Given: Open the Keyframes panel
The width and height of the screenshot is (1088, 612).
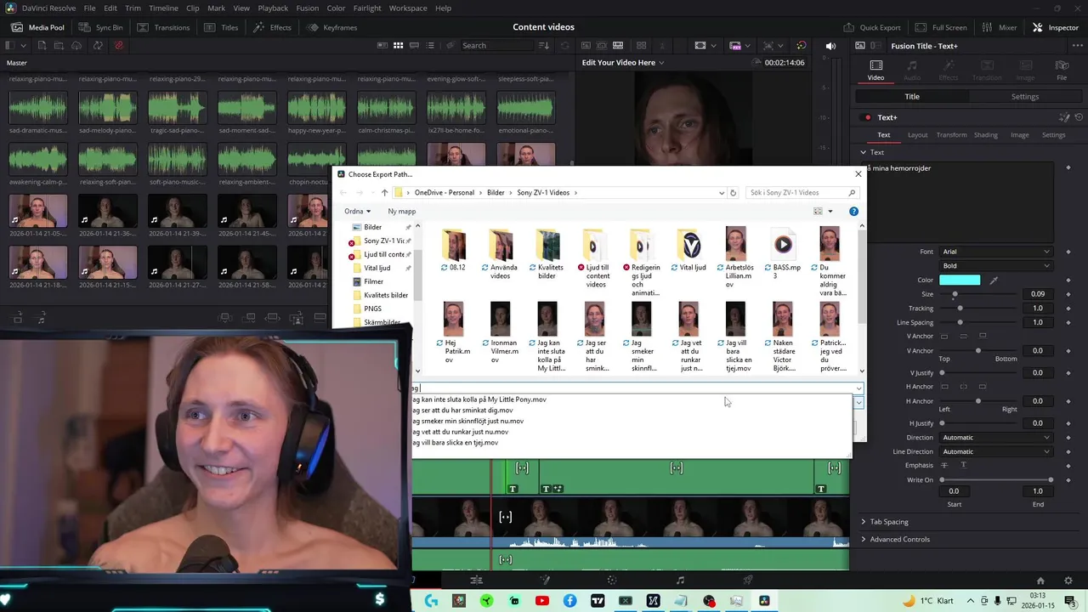Looking at the screenshot, I should coord(332,27).
